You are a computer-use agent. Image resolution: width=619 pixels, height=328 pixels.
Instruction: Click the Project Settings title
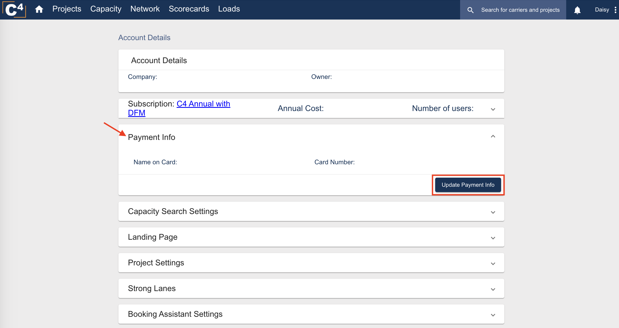(156, 263)
